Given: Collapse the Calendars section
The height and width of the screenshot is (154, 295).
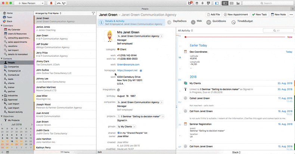Looking at the screenshot, I should 2,25.
